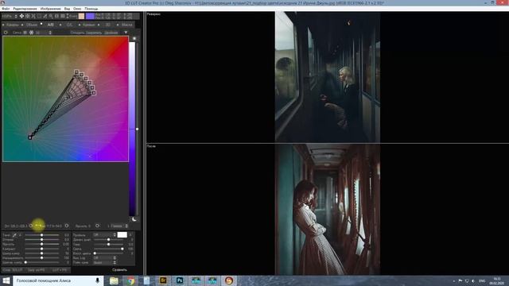Image resolution: width=509 pixels, height=286 pixels.
Task: Select the square grid type icon
Action: (x=25, y=33)
